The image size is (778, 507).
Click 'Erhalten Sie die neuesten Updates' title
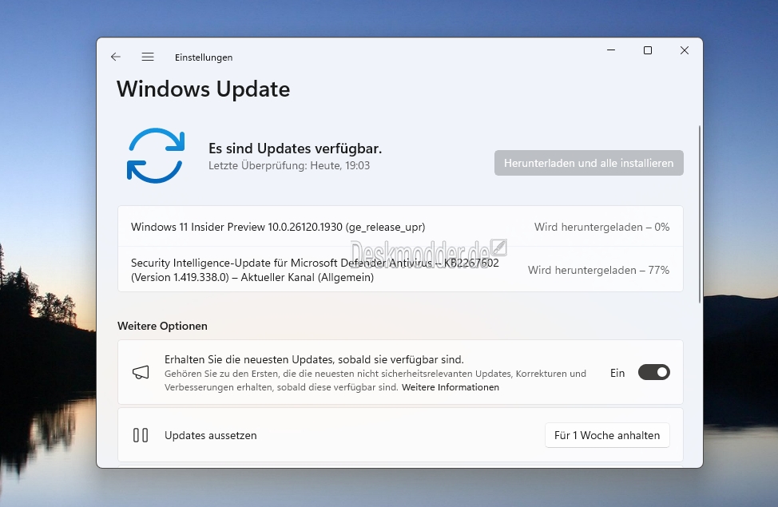[314, 359]
